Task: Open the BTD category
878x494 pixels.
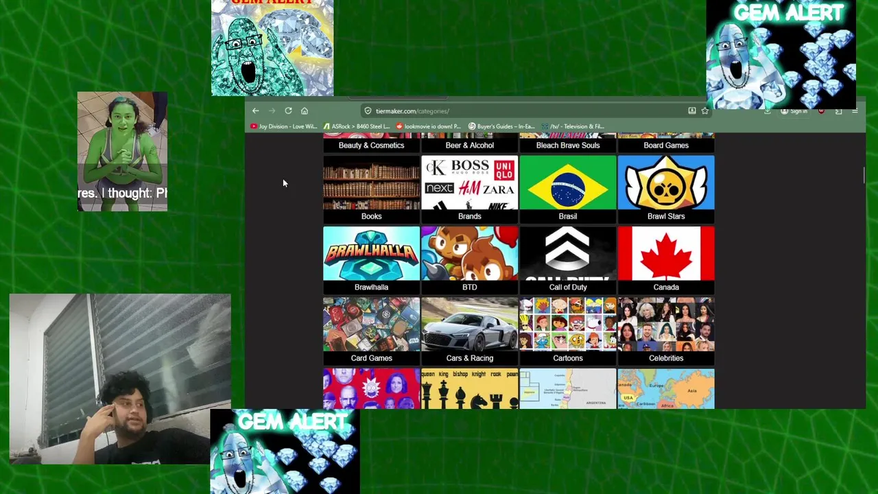Action: [x=469, y=260]
